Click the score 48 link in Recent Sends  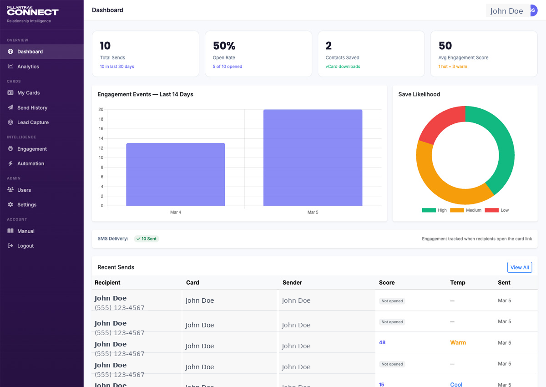[382, 342]
